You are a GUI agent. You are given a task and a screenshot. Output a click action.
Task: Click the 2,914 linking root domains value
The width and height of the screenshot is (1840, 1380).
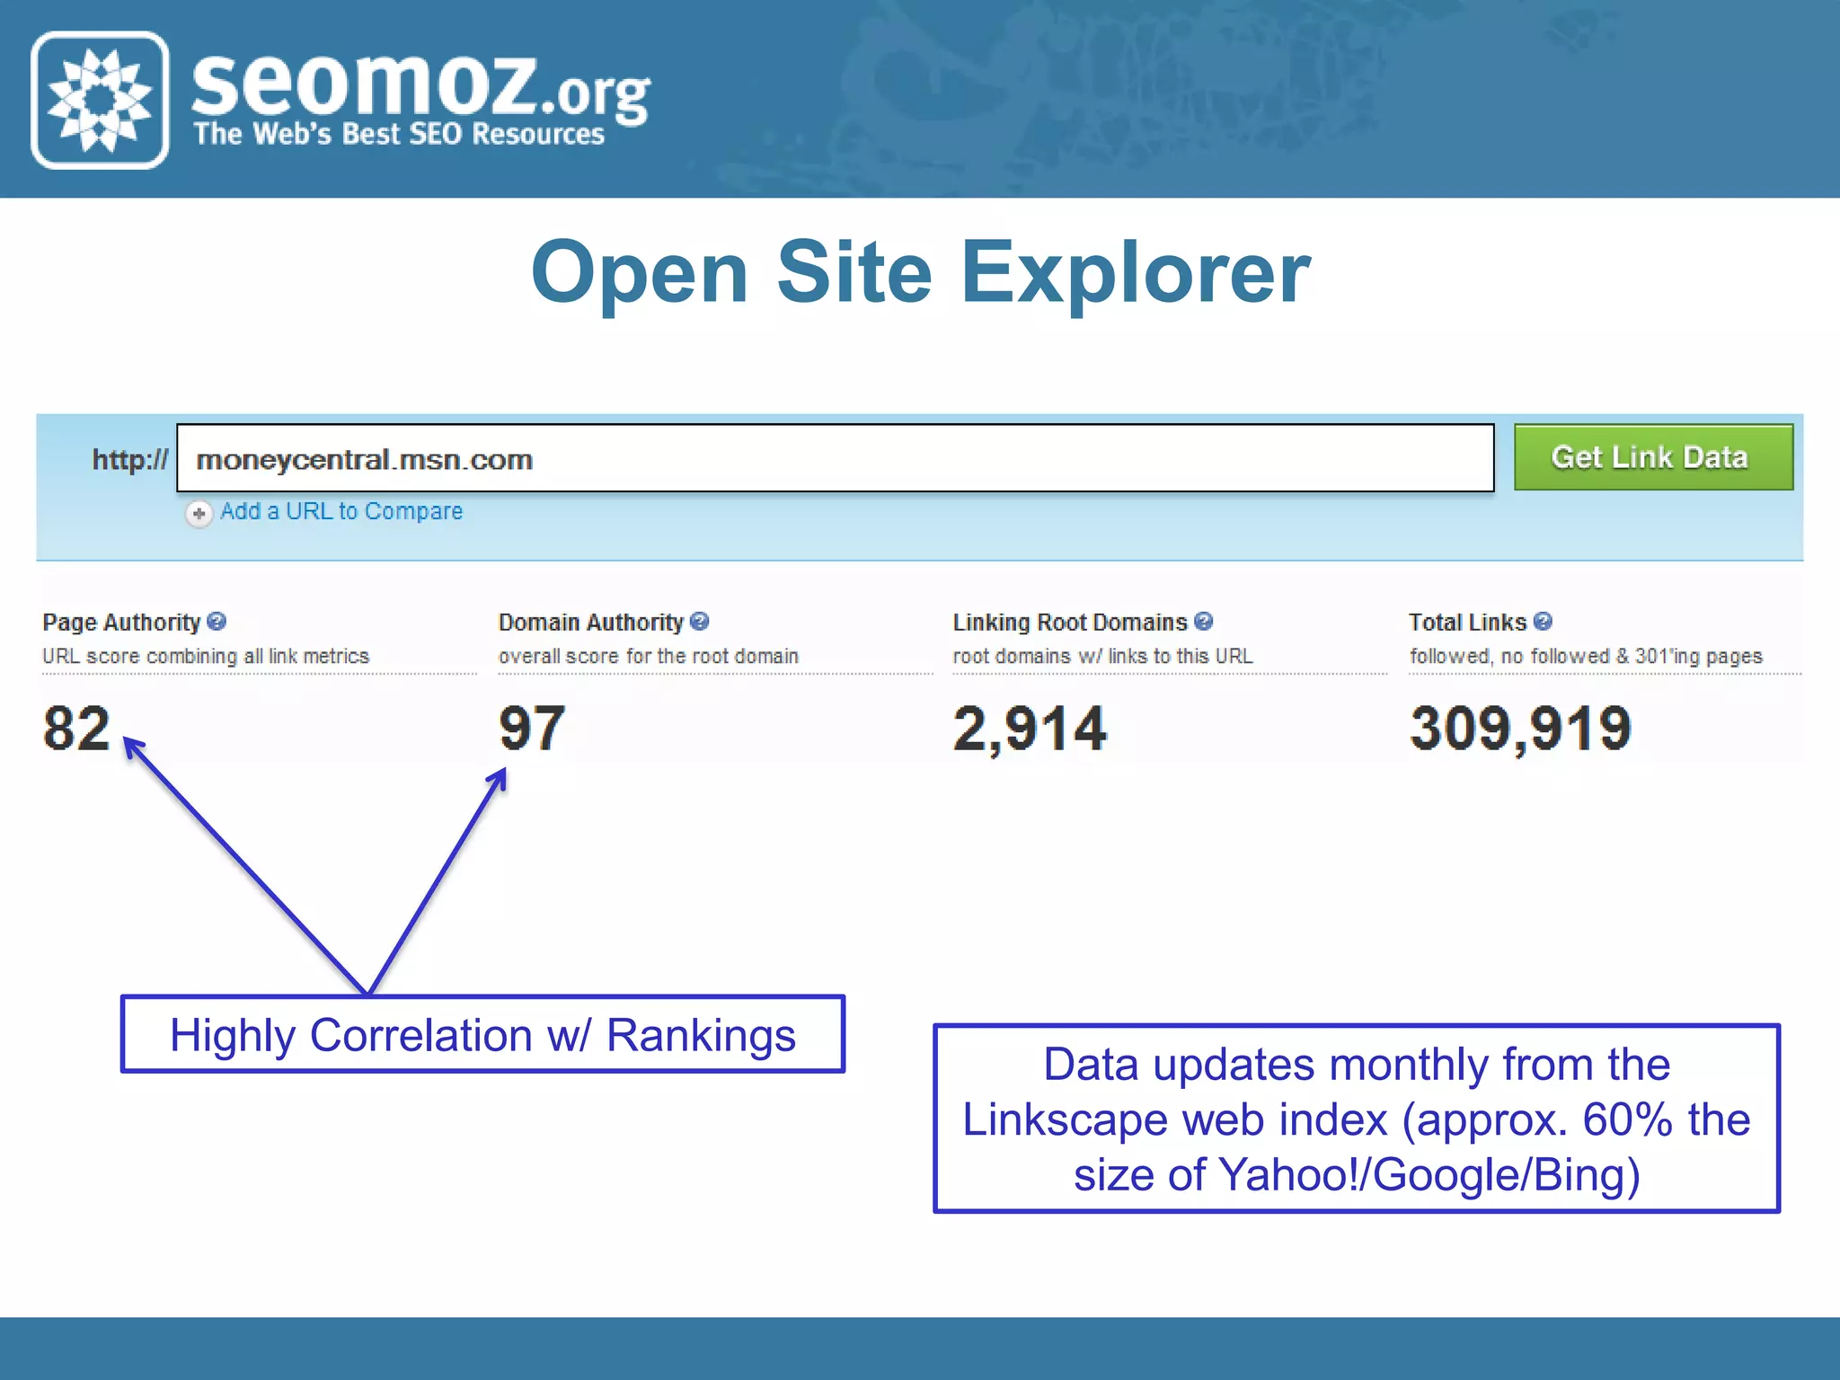pos(1030,729)
